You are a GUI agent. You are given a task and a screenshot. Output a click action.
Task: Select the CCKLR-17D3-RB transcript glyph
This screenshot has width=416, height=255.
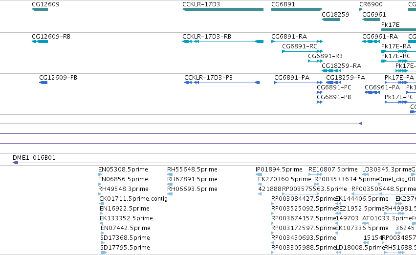click(223, 42)
